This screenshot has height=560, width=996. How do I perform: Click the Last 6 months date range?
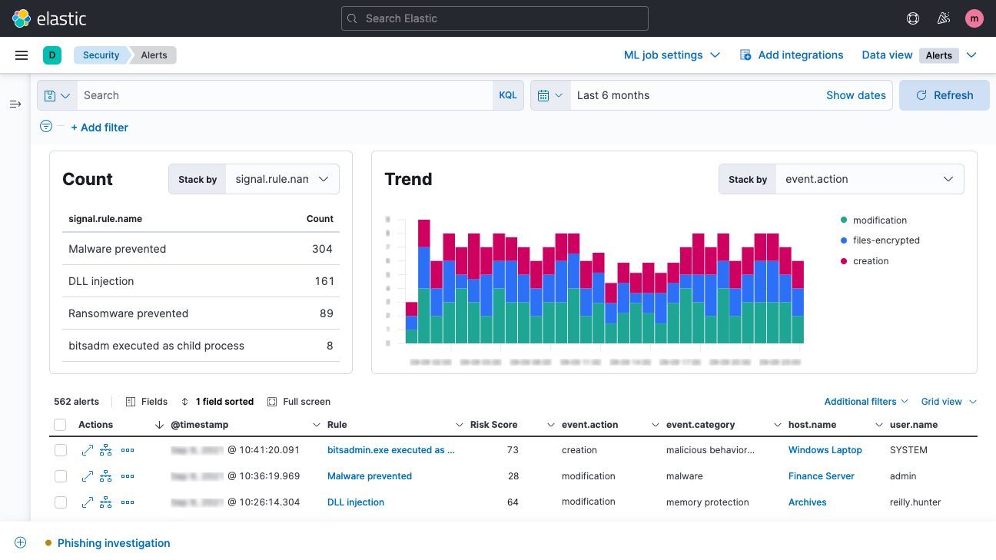tap(613, 95)
